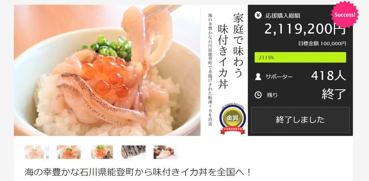This screenshot has width=369, height=181.
Task: Click the main squid rice bowl photo
Action: [107, 70]
